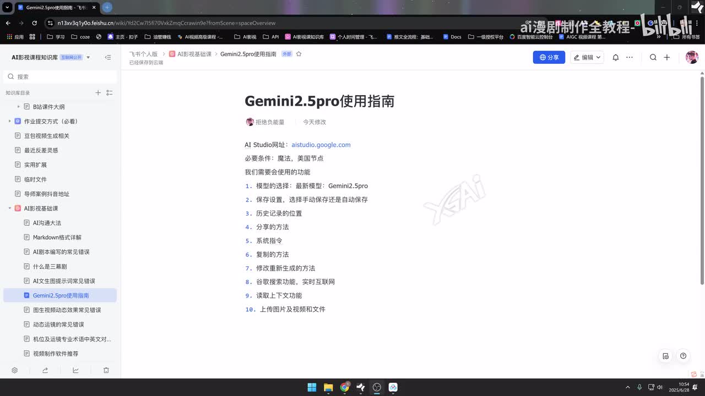Open AI剧本编写的常见错误 document

(x=61, y=252)
